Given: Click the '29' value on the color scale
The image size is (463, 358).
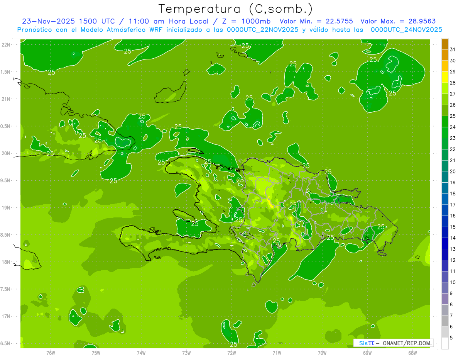Looking at the screenshot, I should click(x=453, y=71).
